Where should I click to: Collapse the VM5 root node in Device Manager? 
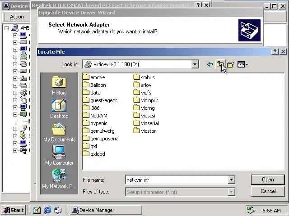(x=7, y=28)
